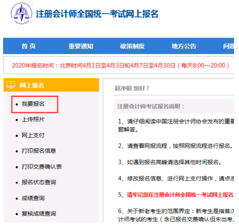Click the monitor icon beside 网上报名

point(11,85)
